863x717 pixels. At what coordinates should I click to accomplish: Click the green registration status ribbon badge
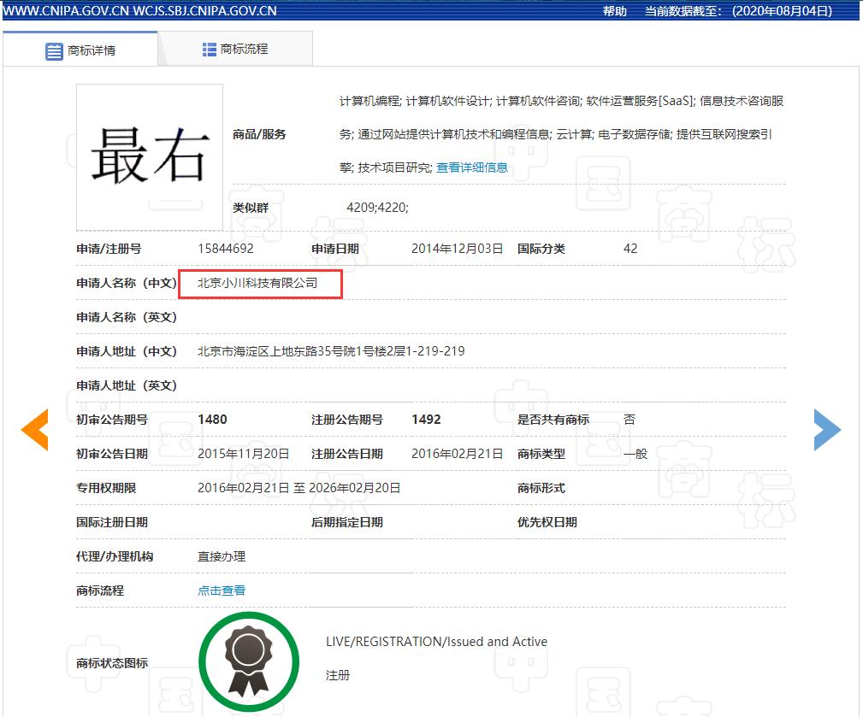click(x=248, y=660)
